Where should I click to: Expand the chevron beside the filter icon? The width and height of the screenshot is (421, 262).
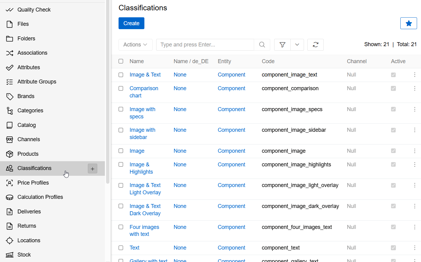(x=297, y=45)
